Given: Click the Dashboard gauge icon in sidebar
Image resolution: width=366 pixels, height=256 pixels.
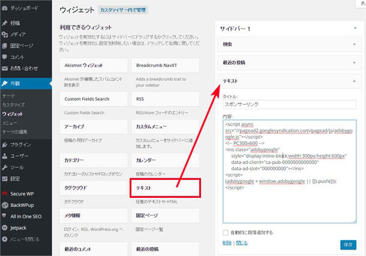Looking at the screenshot, I should [x=5, y=8].
